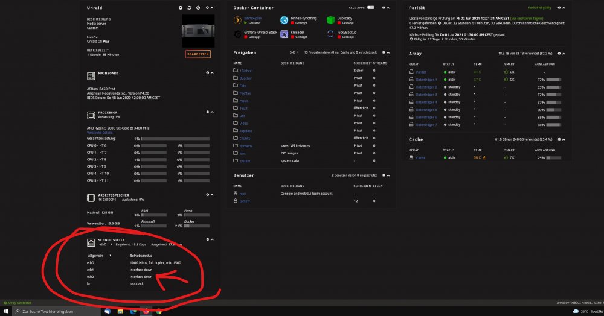
Task: Click the 'Array Gestartet' status in footer
Action: pos(18,303)
